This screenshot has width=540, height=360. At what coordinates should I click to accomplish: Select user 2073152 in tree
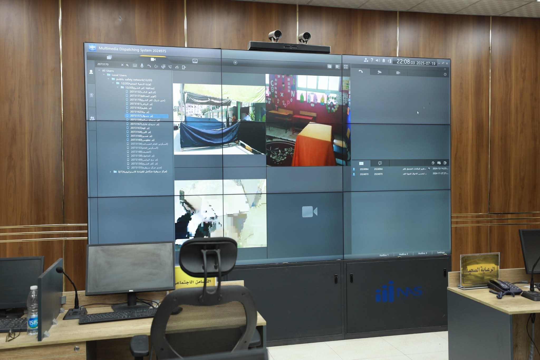tap(141, 92)
